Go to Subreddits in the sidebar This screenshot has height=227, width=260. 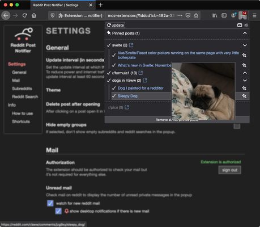pyautogui.click(x=22, y=89)
